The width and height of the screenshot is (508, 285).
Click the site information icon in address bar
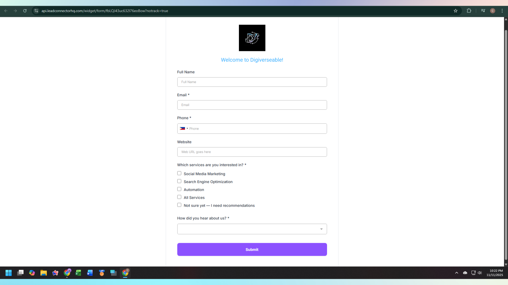coord(36,11)
